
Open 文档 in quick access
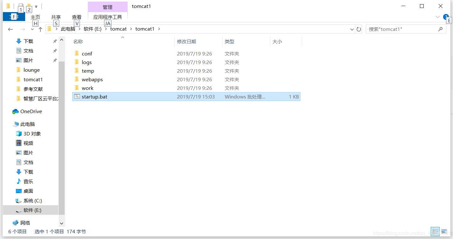point(28,51)
